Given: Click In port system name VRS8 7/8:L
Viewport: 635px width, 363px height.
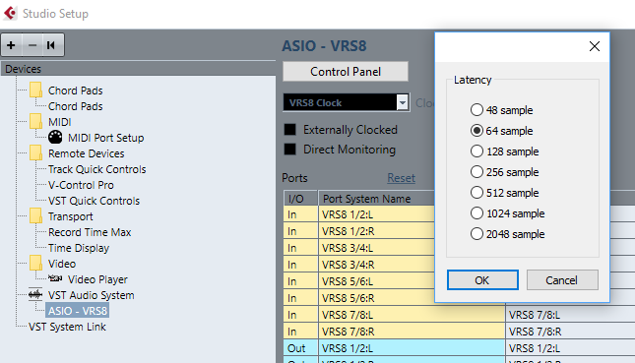Looking at the screenshot, I should pos(412,315).
